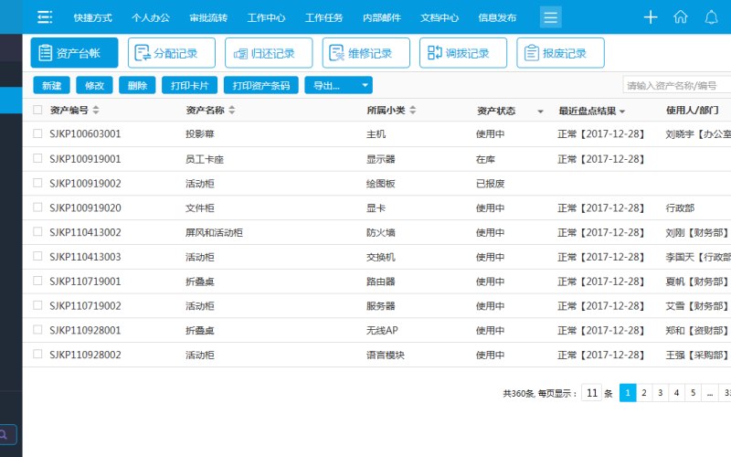Click the 修改 button
This screenshot has width=731, height=457.
pyautogui.click(x=94, y=85)
